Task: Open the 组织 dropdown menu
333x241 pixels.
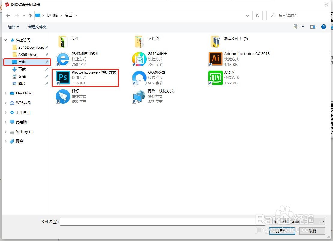Action: point(13,27)
